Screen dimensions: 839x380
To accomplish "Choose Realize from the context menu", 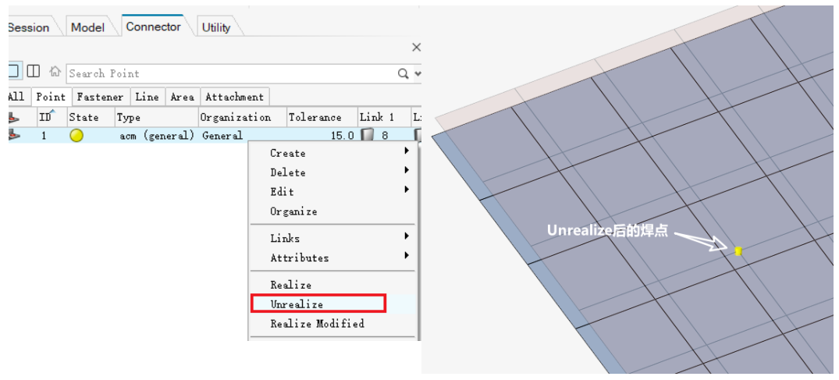I will (x=332, y=285).
